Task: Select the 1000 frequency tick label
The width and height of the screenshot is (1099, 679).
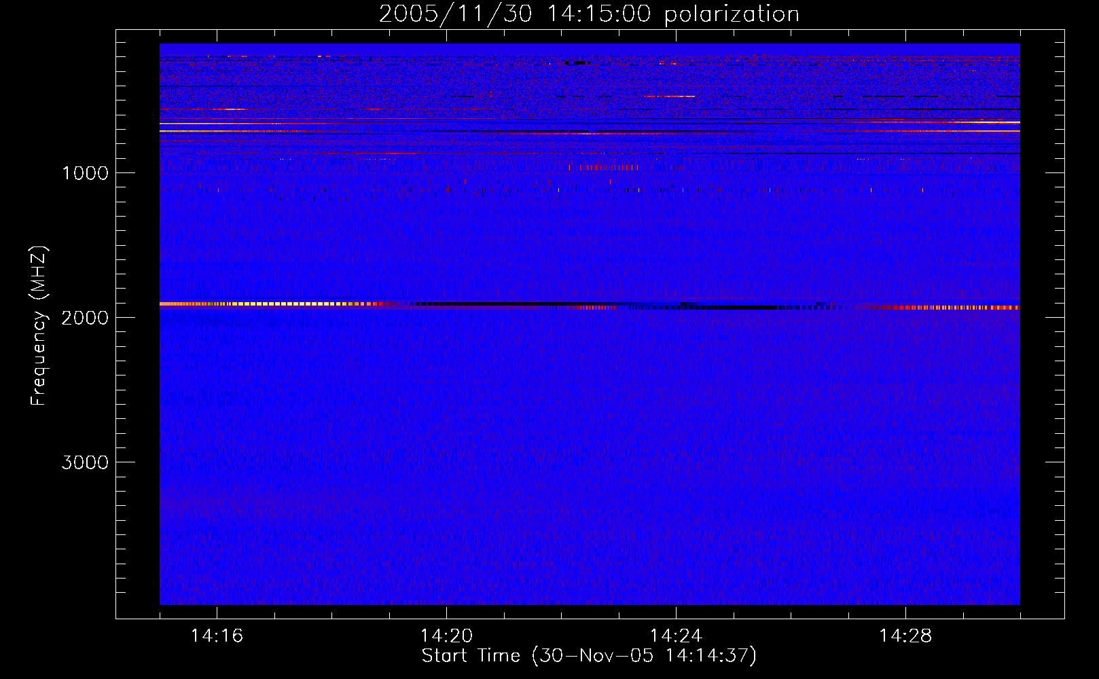Action: pos(85,173)
